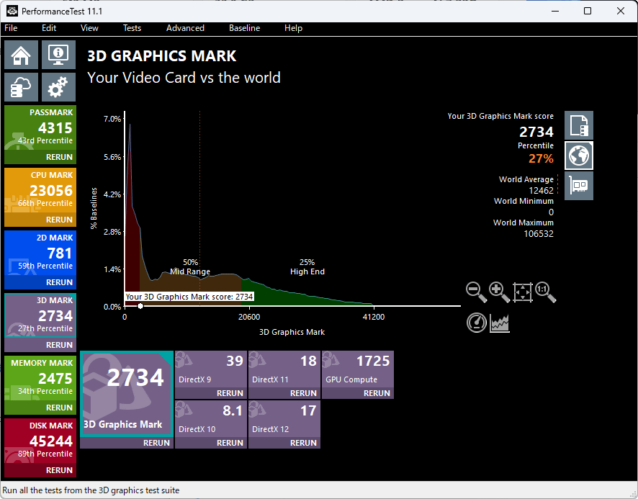Viewport: 638px width, 499px height.
Task: Reset chart zoom with 1:1 magnifier
Action: [x=545, y=292]
